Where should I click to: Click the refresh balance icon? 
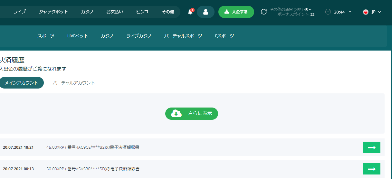[264, 12]
